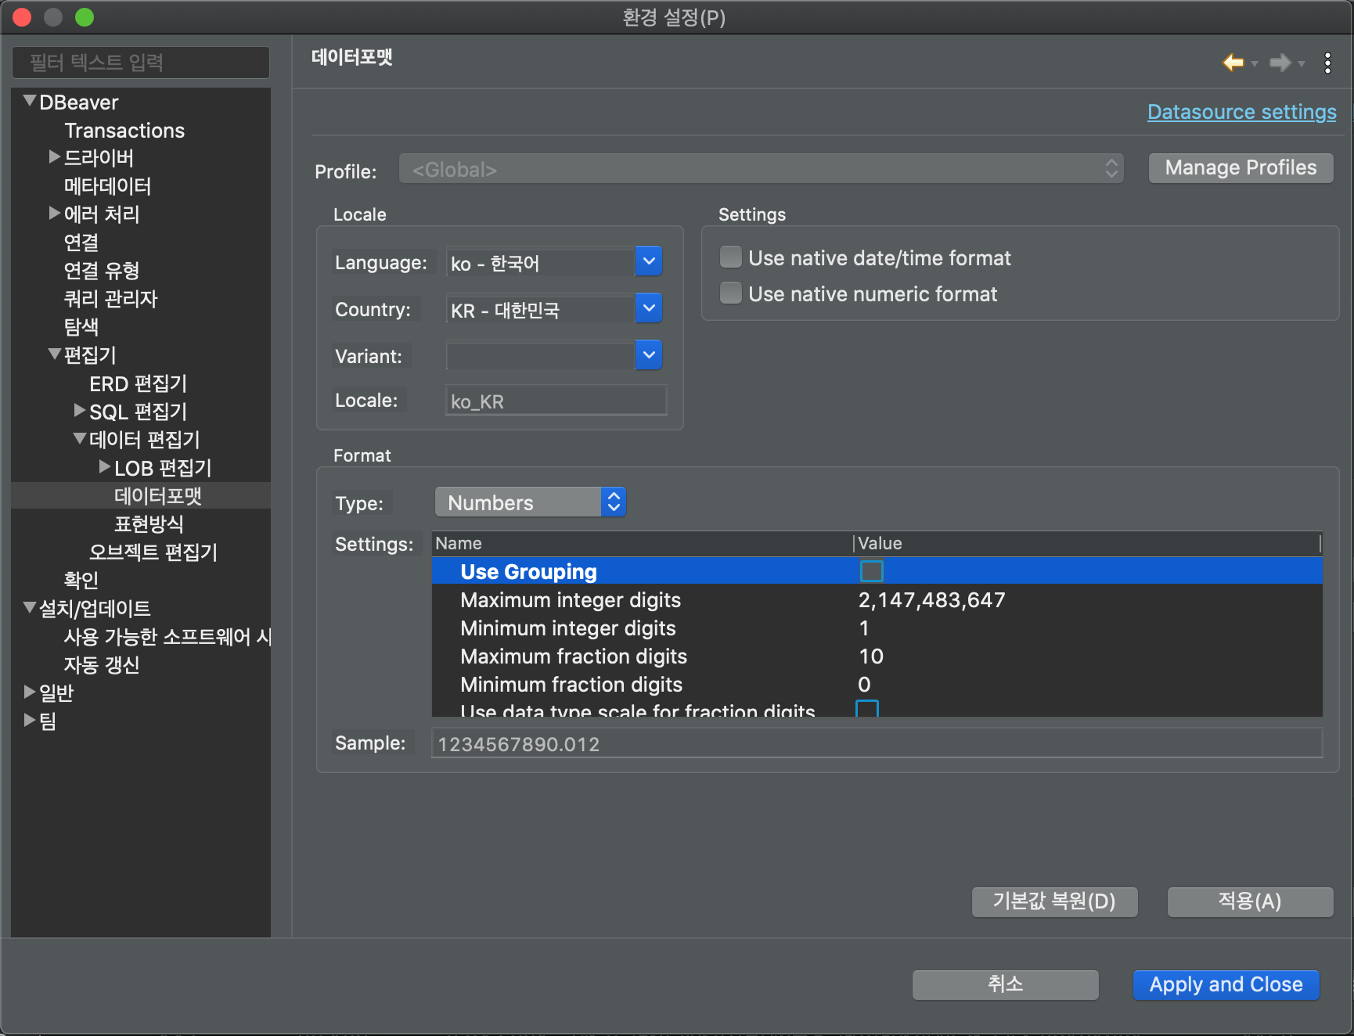
Task: Open the Country dropdown arrow
Action: 648,309
